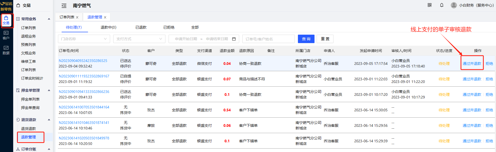Open 预售列表 in the sidebar

coord(28,45)
